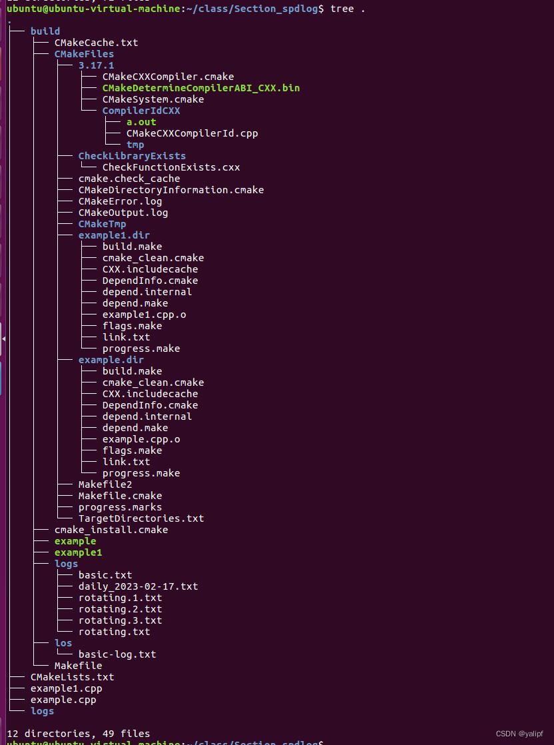This screenshot has width=554, height=745.
Task: Select cmake_install.cmake entry
Action: point(111,530)
